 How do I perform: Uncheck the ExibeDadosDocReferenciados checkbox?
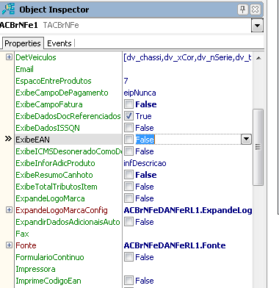[128, 116]
